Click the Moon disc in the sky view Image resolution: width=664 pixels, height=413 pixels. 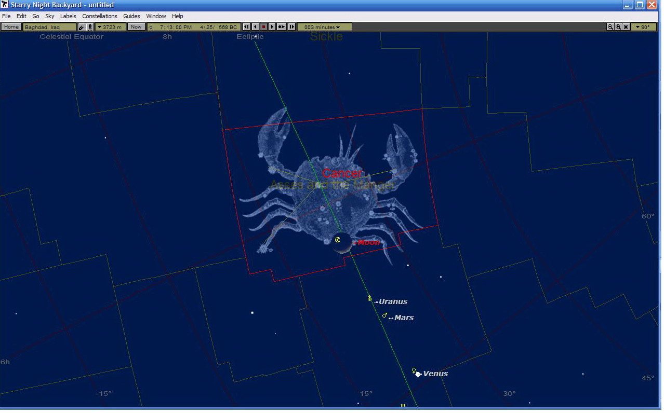pyautogui.click(x=341, y=243)
